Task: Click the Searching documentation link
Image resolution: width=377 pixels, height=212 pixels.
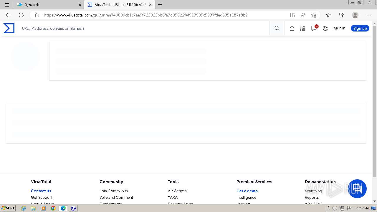Action: pyautogui.click(x=313, y=191)
